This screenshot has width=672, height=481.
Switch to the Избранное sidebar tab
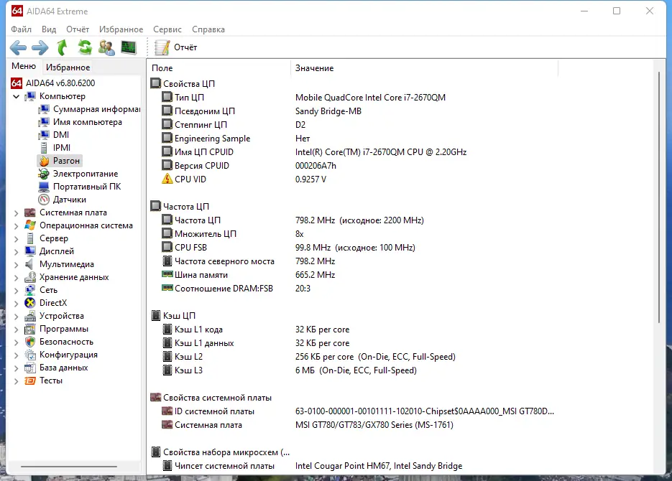coord(68,67)
